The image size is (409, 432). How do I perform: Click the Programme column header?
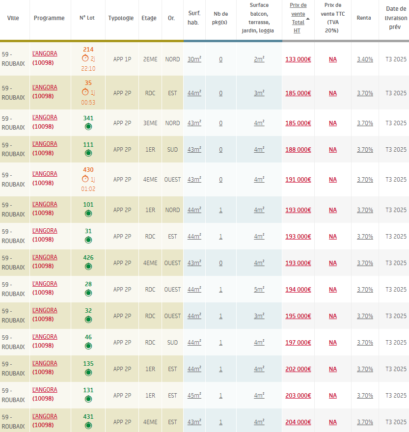click(x=49, y=18)
